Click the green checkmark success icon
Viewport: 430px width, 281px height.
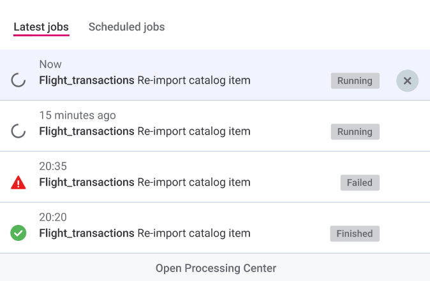click(19, 233)
